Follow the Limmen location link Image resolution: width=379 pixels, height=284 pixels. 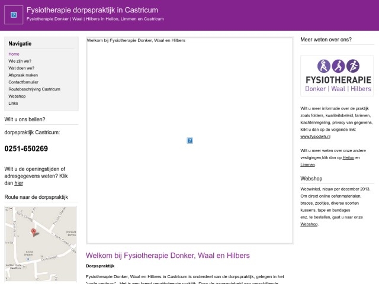[x=307, y=164]
